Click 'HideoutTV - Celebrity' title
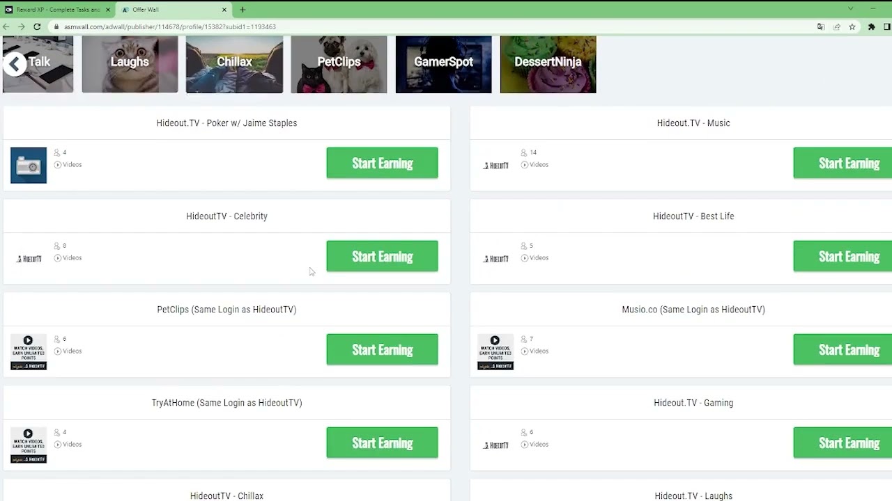 tap(226, 216)
